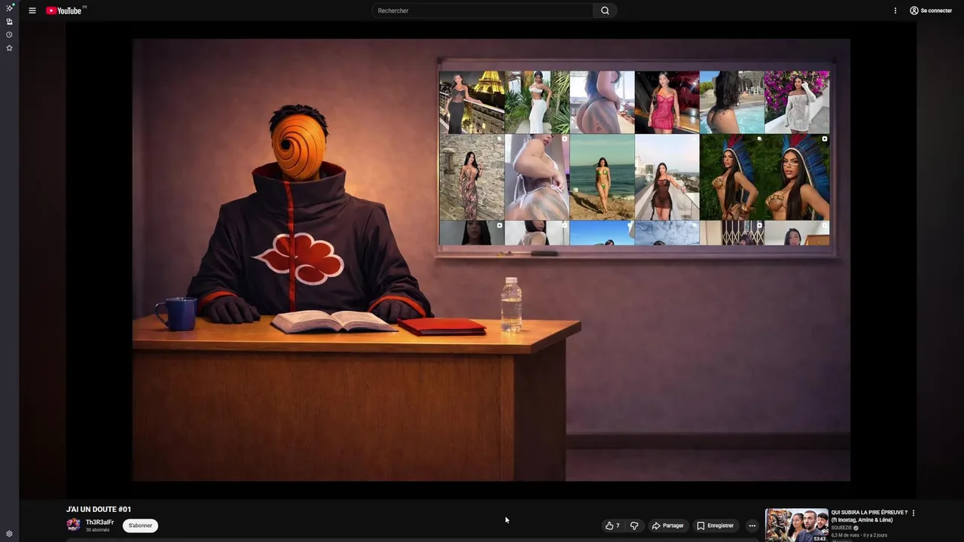
Task: Share the video via Partager button
Action: (x=668, y=525)
